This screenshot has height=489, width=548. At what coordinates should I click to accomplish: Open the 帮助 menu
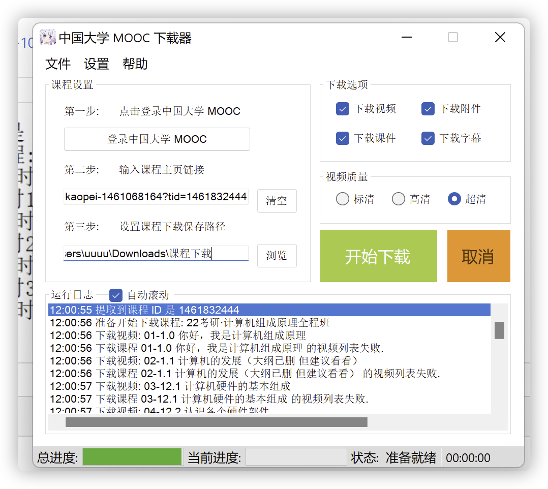point(135,64)
